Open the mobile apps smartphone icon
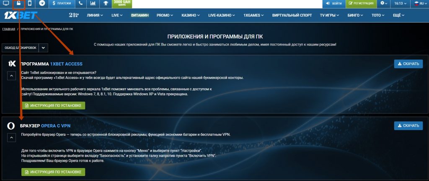 coord(30,3)
